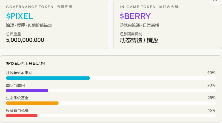The image size is (222, 123).
Task: Click the purple 团队与顾问 progress bar
Action: [27, 90]
